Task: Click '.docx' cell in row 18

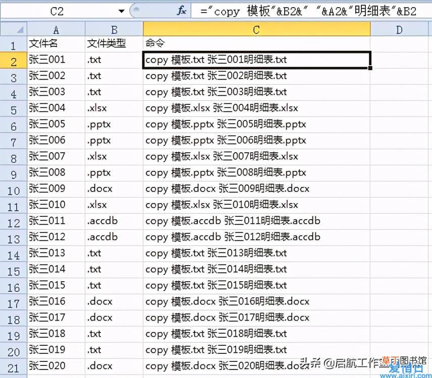Action: coord(114,318)
